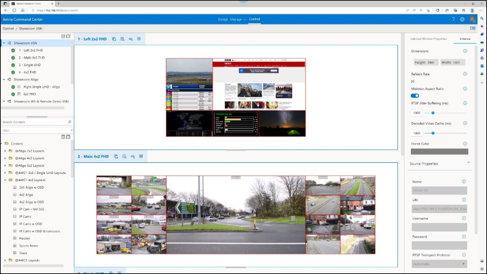Click the Control breadcrumb link
Image resolution: width=487 pixels, height=274 pixels.
pos(8,29)
